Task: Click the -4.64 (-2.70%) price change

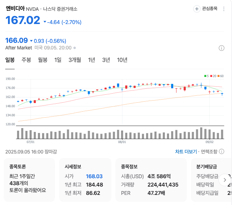Action: pyautogui.click(x=64, y=22)
